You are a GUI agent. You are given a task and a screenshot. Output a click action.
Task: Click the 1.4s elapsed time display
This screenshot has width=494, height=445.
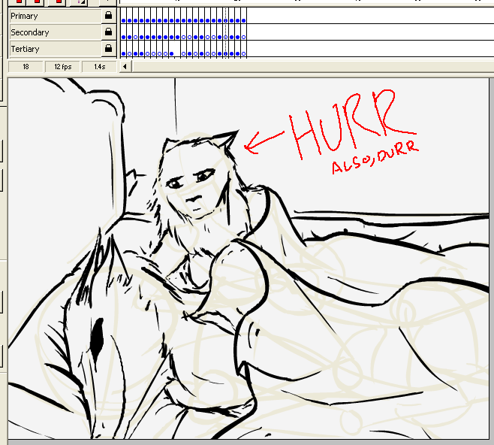click(99, 67)
